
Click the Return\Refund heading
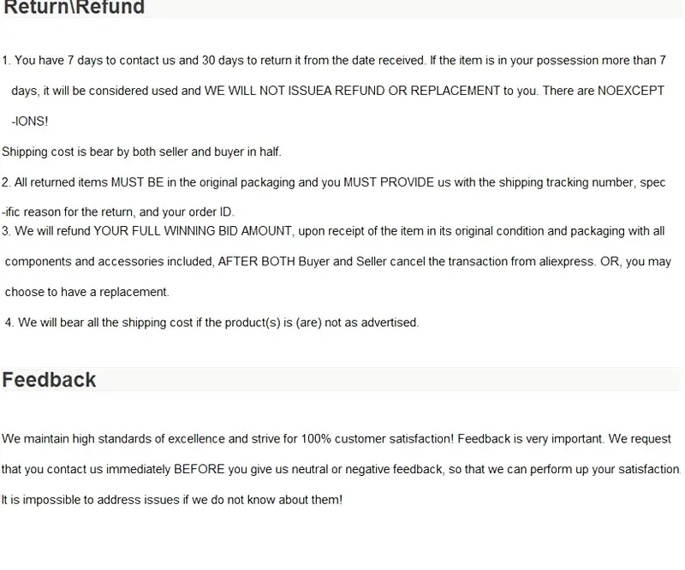(74, 7)
